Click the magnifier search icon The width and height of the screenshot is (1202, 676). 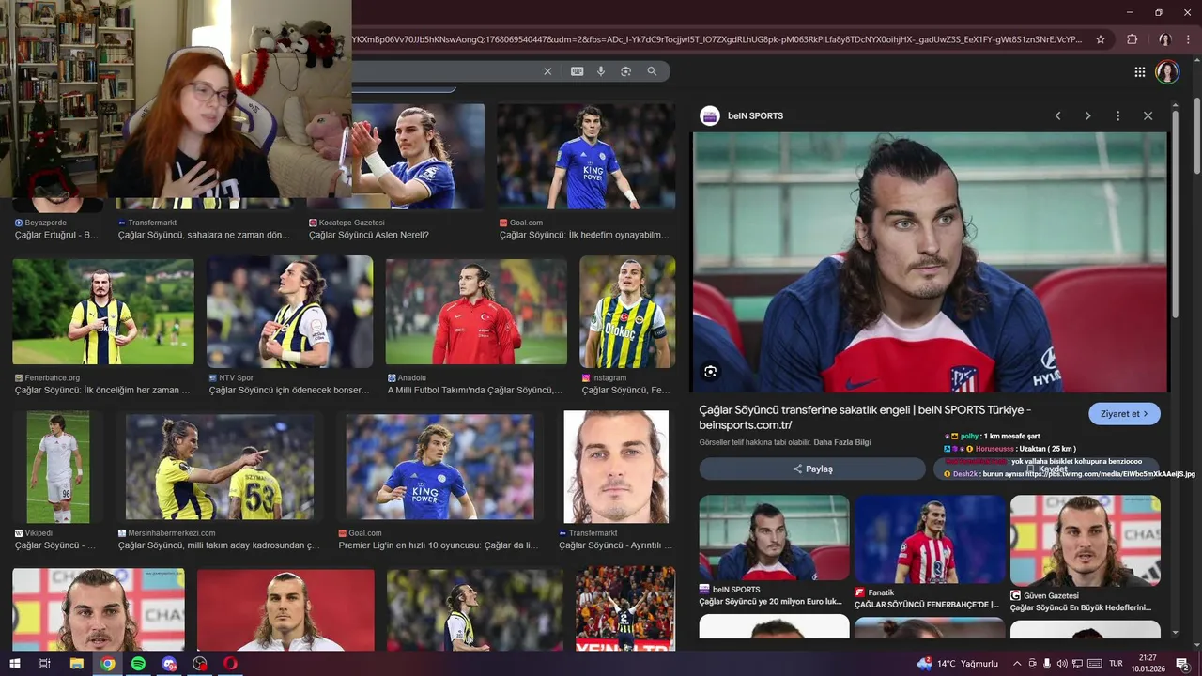pyautogui.click(x=652, y=71)
